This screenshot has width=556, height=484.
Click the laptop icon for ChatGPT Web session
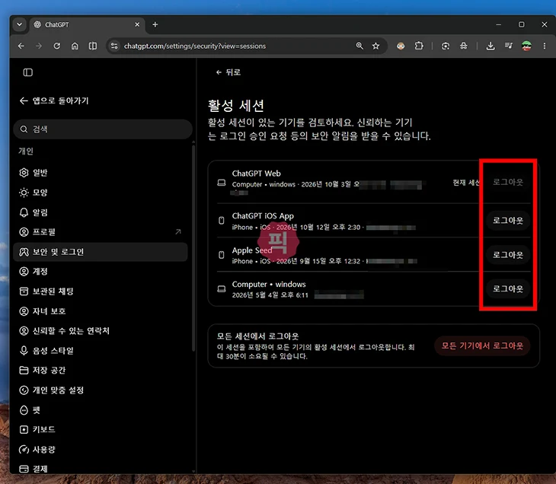click(x=222, y=183)
